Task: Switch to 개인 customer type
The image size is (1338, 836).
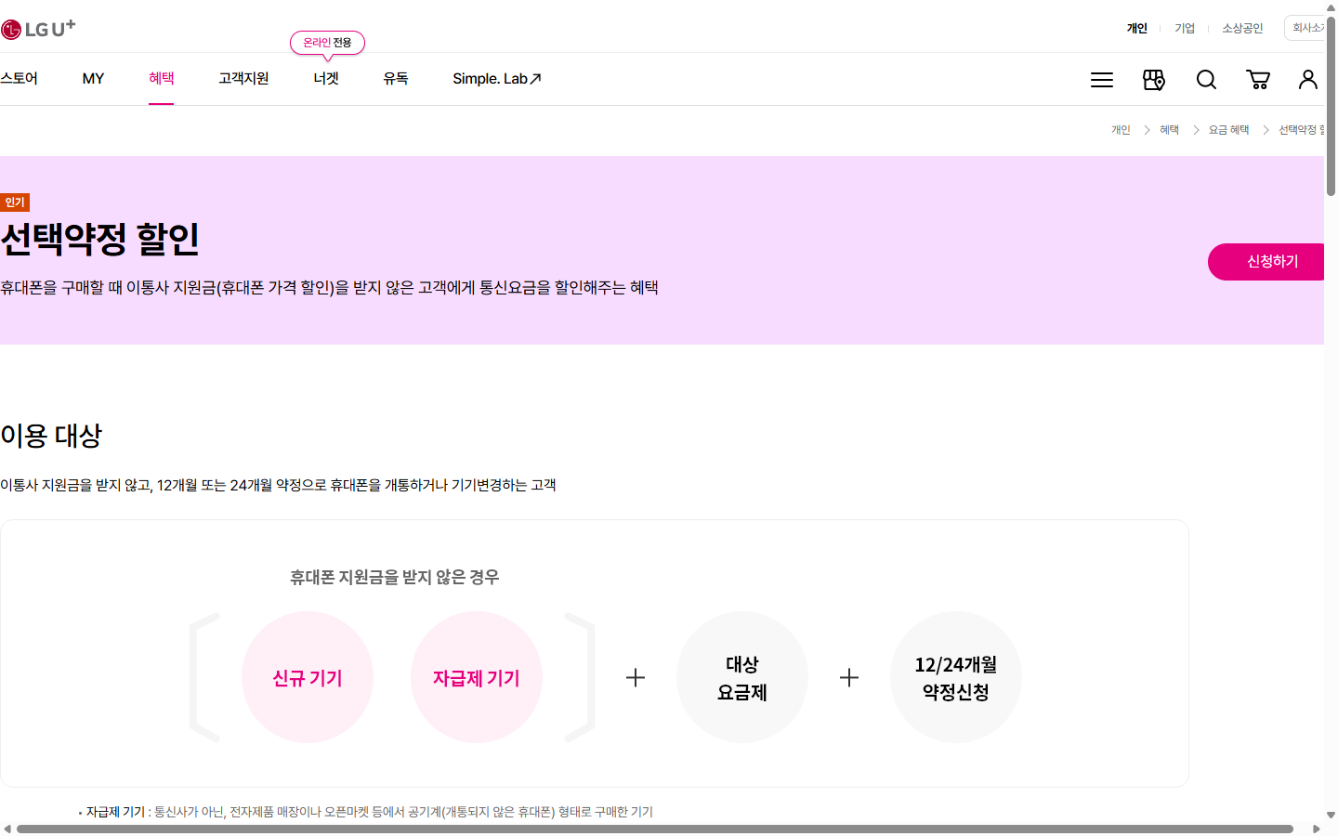Action: pos(1137,29)
